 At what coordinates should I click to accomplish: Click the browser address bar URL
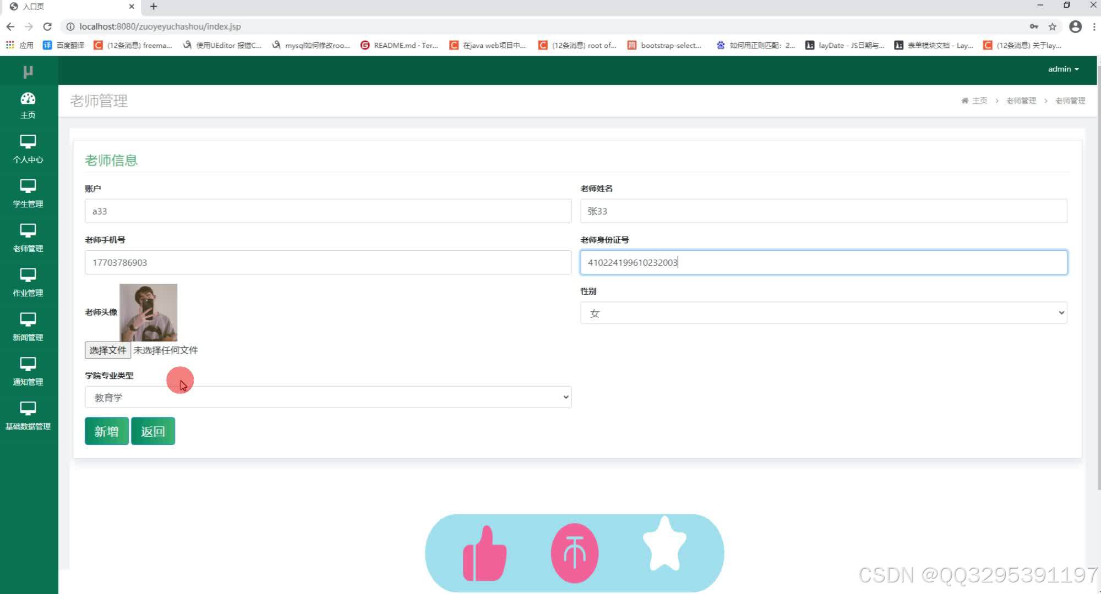[x=160, y=26]
